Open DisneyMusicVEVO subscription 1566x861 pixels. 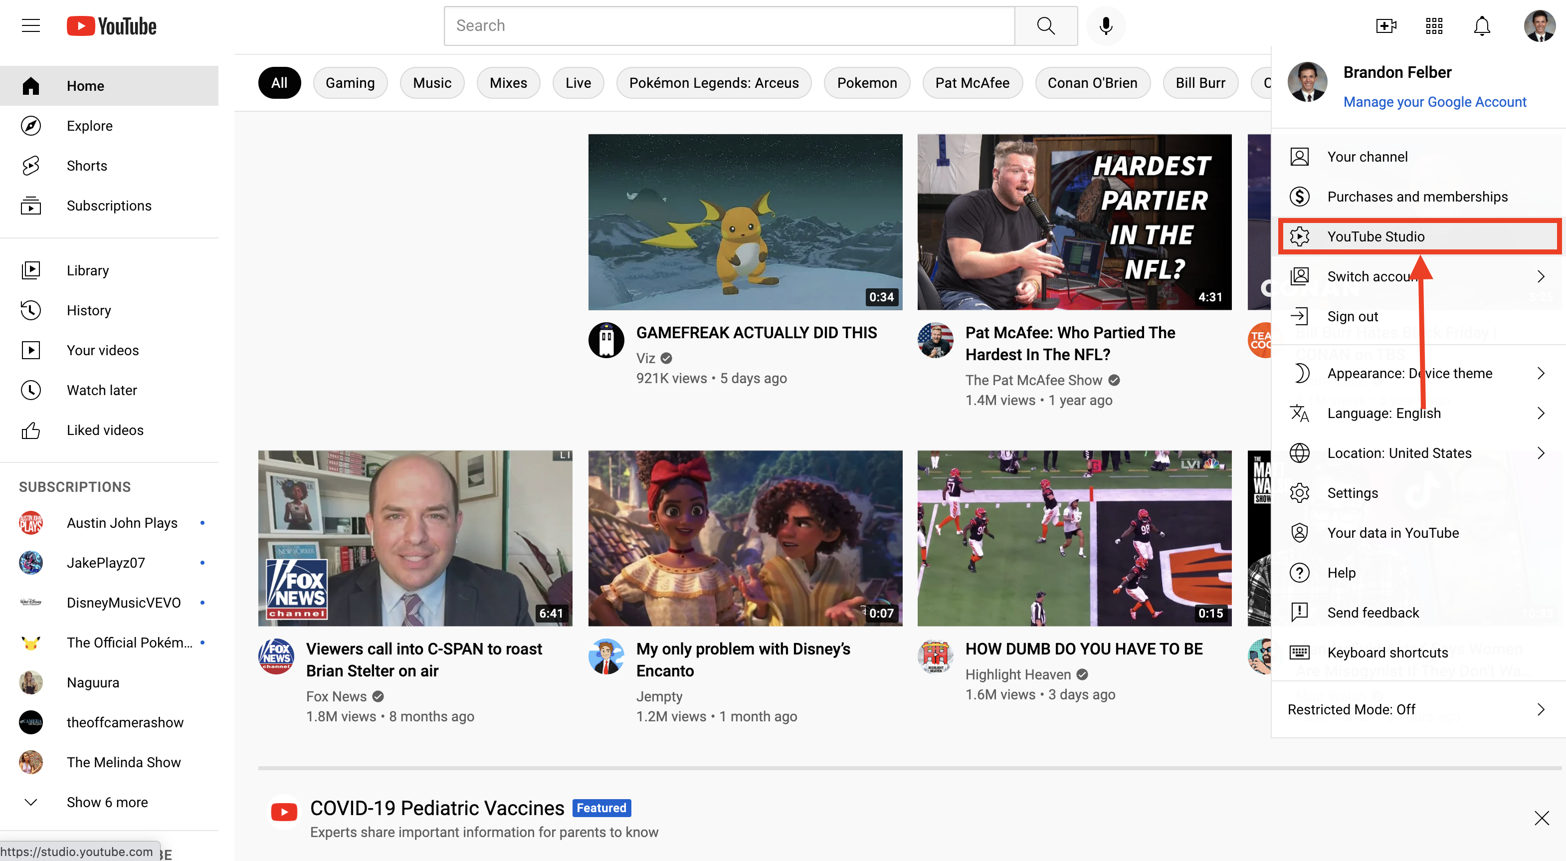pyautogui.click(x=109, y=603)
